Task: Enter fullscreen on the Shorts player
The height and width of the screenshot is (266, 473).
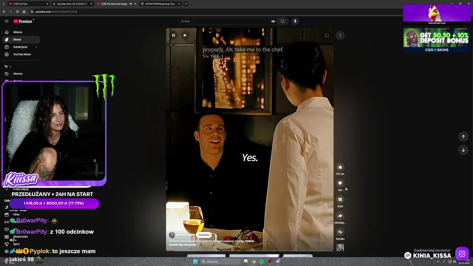Action: 327,35
